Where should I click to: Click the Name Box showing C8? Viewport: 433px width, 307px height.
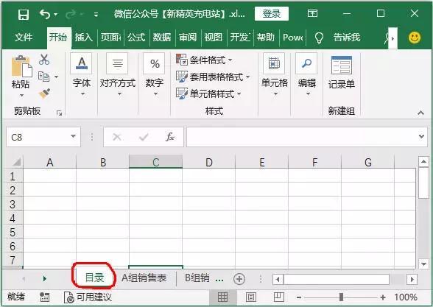[38, 137]
